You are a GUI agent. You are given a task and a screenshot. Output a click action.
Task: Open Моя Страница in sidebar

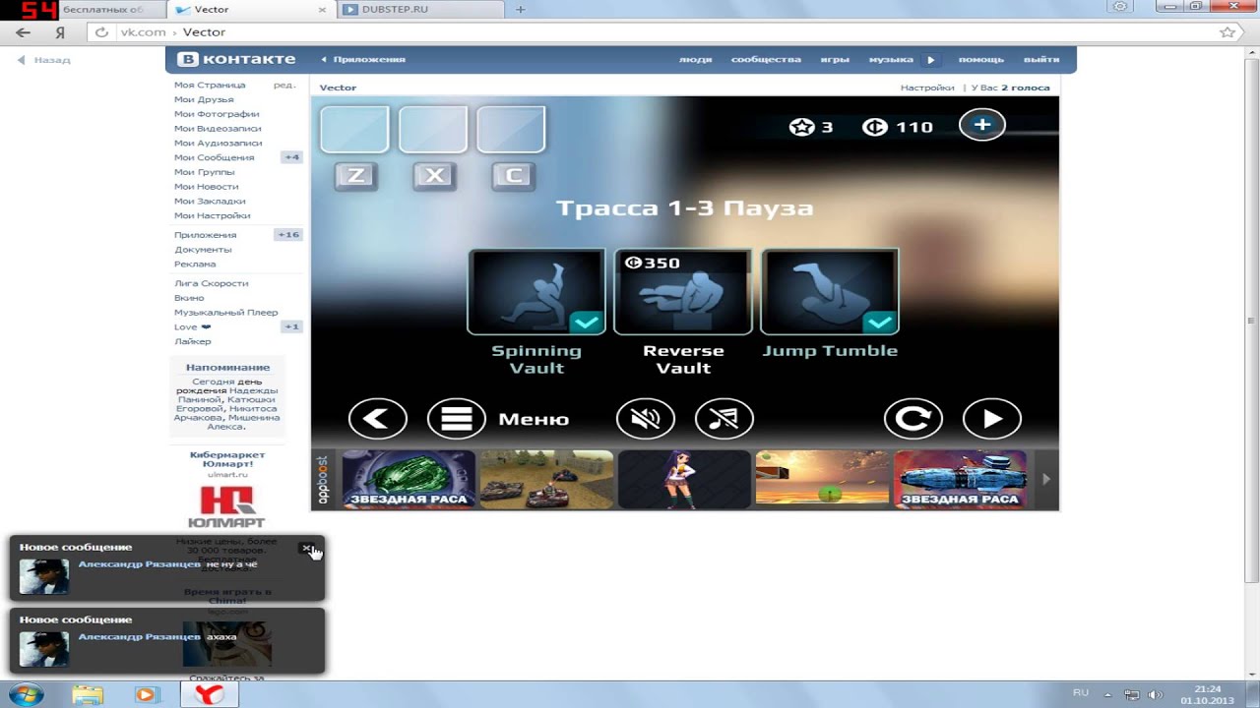coord(210,85)
